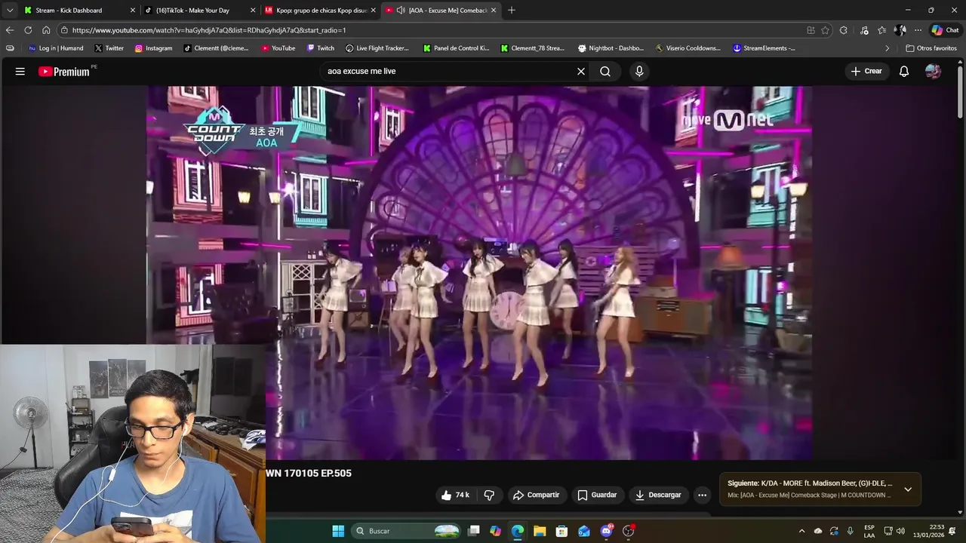Open Discord from the taskbar
Image resolution: width=966 pixels, height=543 pixels.
[x=606, y=531]
